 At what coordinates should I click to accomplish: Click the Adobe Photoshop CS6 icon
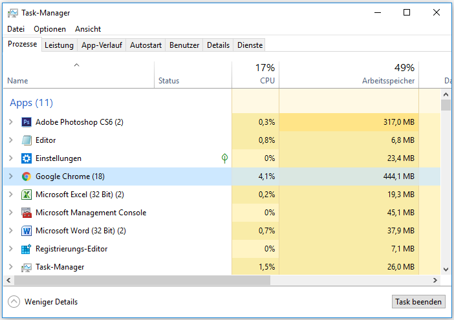pyautogui.click(x=27, y=122)
